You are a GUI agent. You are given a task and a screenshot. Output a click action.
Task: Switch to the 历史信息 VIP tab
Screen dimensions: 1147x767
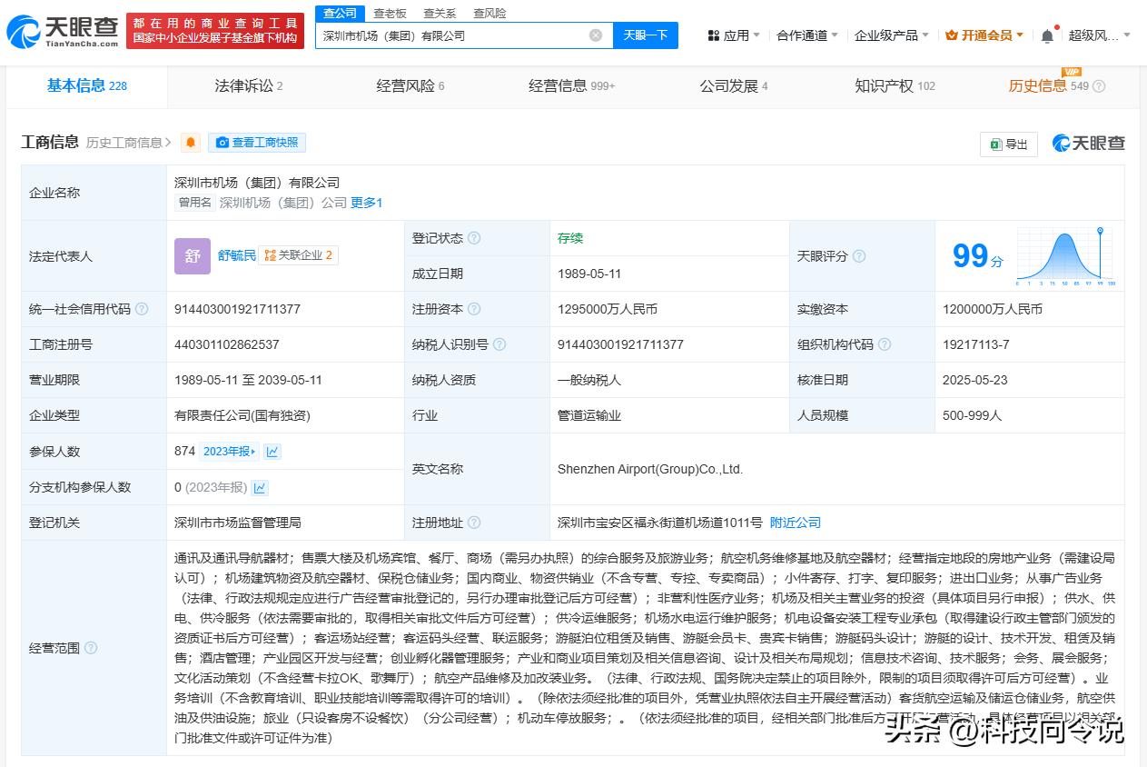pyautogui.click(x=1049, y=86)
